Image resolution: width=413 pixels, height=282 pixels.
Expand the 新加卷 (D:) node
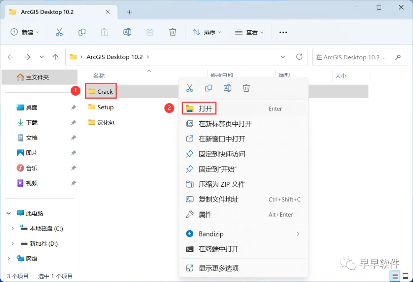point(12,243)
